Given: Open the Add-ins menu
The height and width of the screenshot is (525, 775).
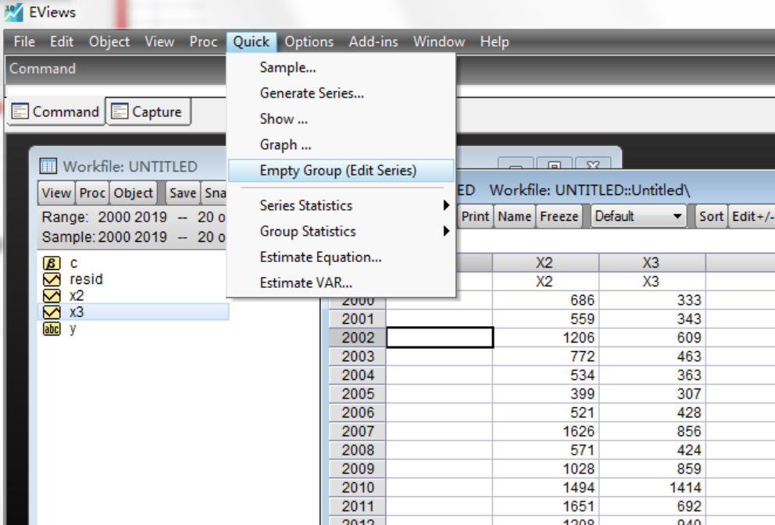Looking at the screenshot, I should (x=373, y=42).
